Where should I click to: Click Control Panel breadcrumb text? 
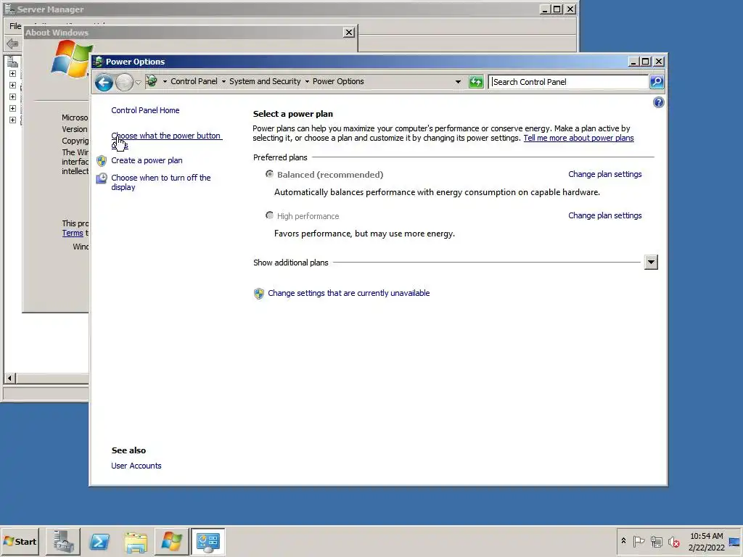pyautogui.click(x=194, y=81)
